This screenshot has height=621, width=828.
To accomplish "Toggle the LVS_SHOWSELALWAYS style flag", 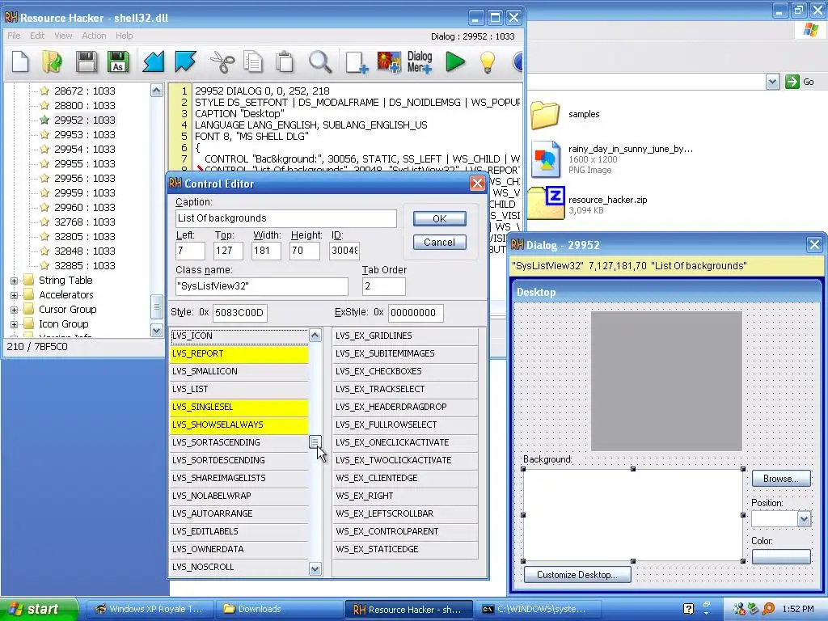I will pyautogui.click(x=239, y=425).
